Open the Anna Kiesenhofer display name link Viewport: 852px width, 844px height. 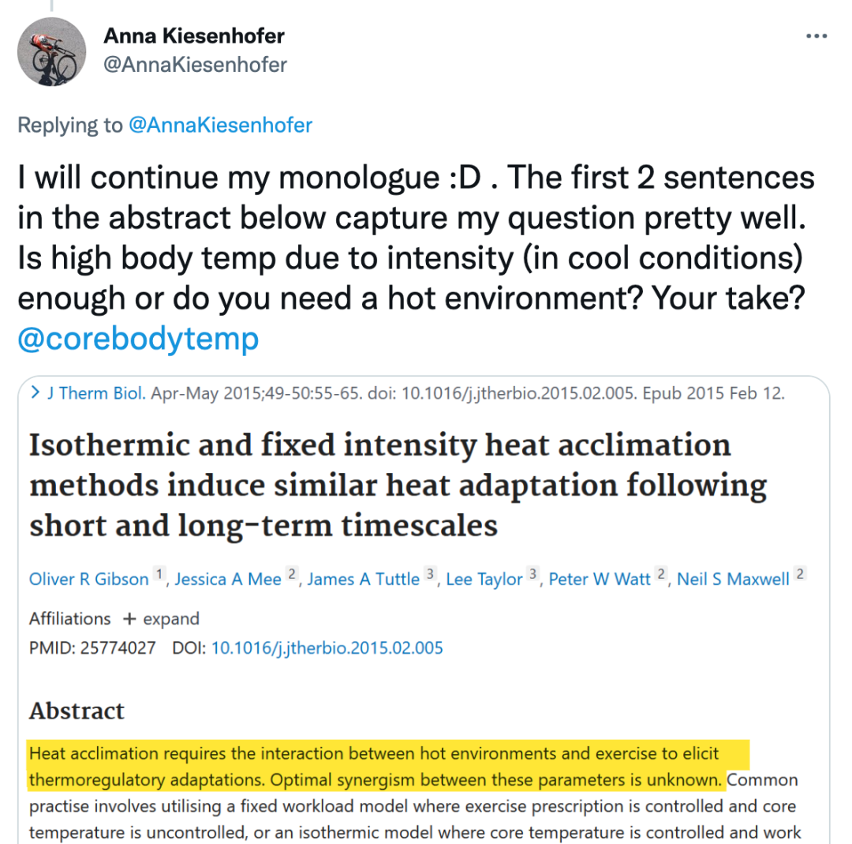coord(194,36)
